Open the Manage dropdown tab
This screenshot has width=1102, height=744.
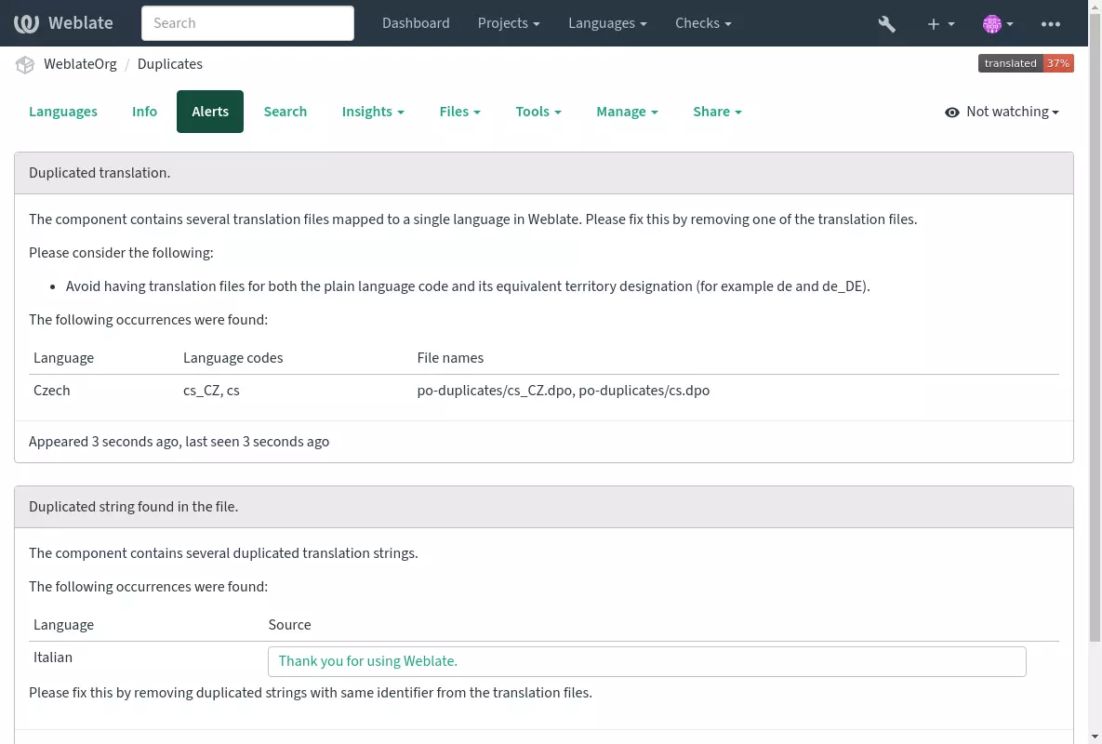point(627,112)
